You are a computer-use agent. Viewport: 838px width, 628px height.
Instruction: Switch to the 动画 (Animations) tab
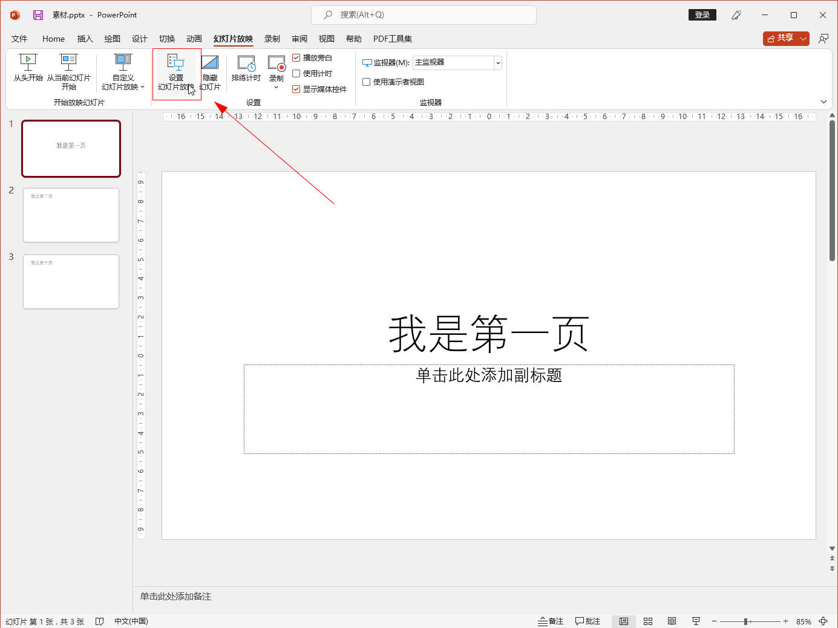pos(194,39)
